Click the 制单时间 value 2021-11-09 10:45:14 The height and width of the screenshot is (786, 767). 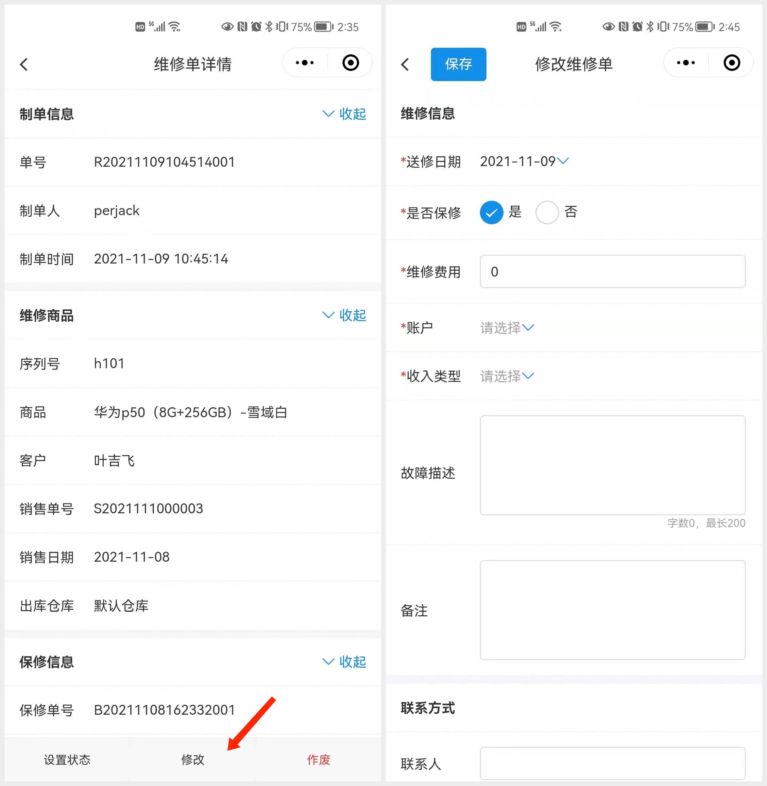[161, 259]
